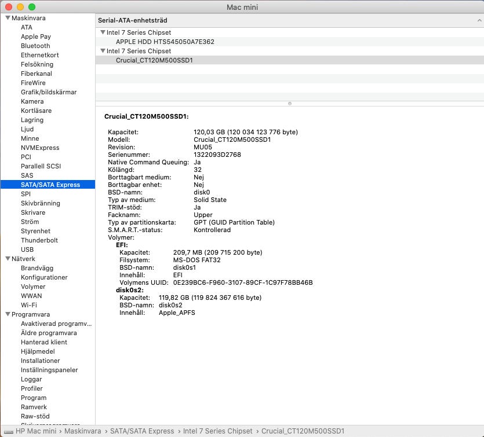
Task: Click the green zoom window button
Action: 32,7
